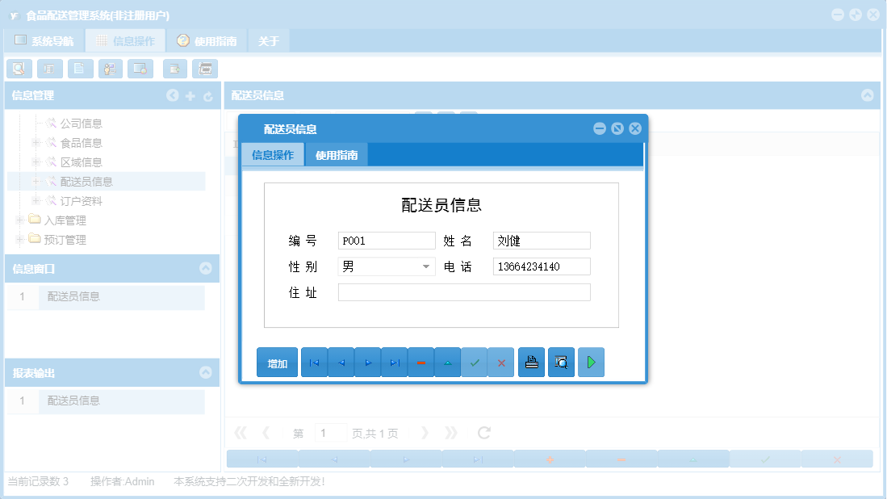Refresh the 信息管理 panel
This screenshot has width=887, height=499.
pyautogui.click(x=209, y=95)
